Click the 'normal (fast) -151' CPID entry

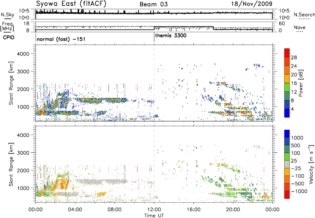coord(61,39)
